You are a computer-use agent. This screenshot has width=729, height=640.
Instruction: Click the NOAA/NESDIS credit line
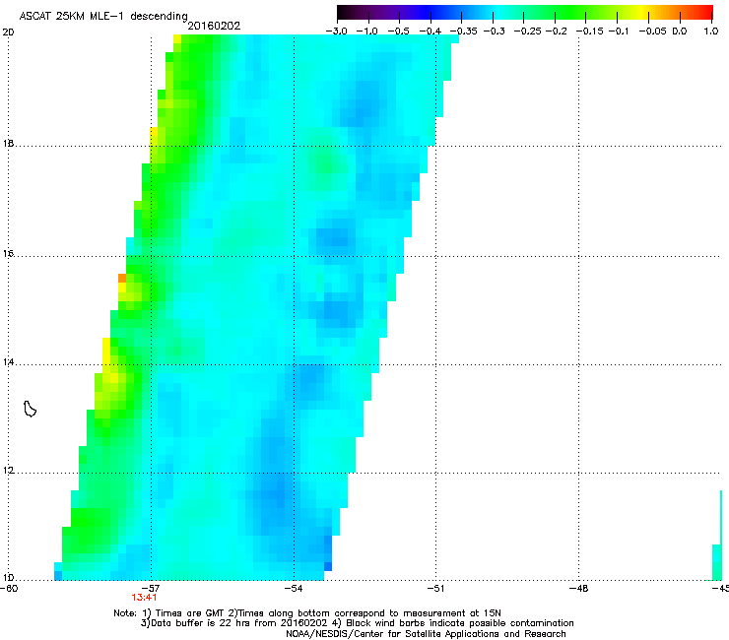426,634
